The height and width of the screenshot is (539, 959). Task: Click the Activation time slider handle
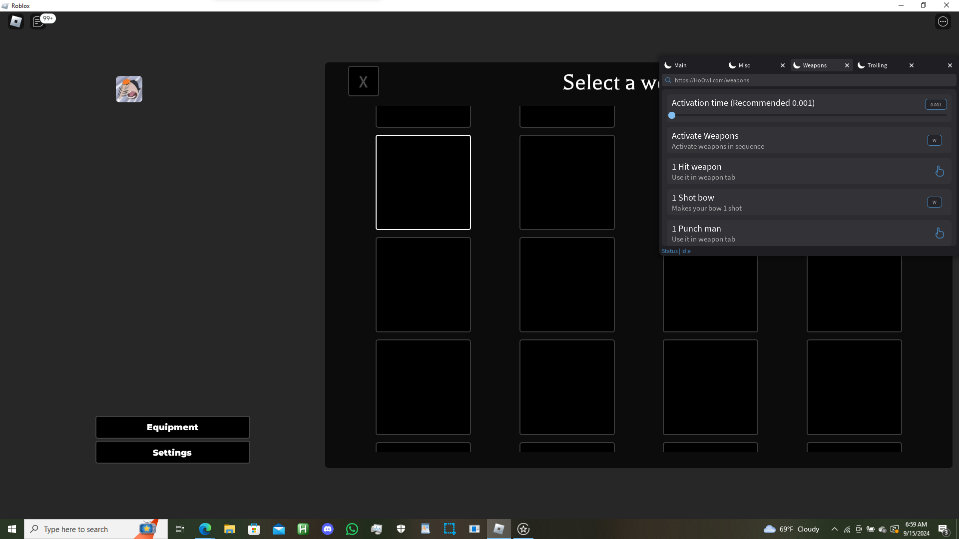[672, 115]
